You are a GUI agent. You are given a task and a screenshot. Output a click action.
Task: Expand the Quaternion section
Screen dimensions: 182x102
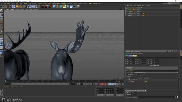(x=130, y=67)
